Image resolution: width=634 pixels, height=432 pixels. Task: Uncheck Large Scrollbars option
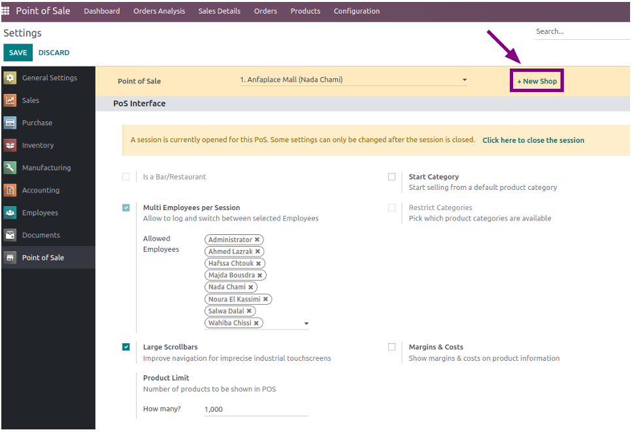[126, 347]
